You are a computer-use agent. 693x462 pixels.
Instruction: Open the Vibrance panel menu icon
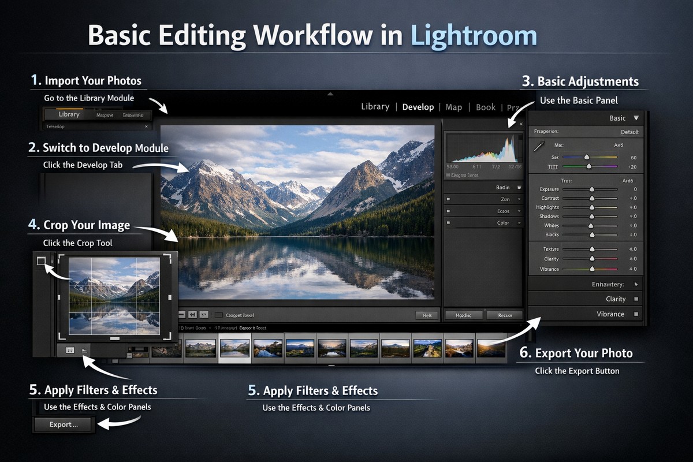[635, 314]
